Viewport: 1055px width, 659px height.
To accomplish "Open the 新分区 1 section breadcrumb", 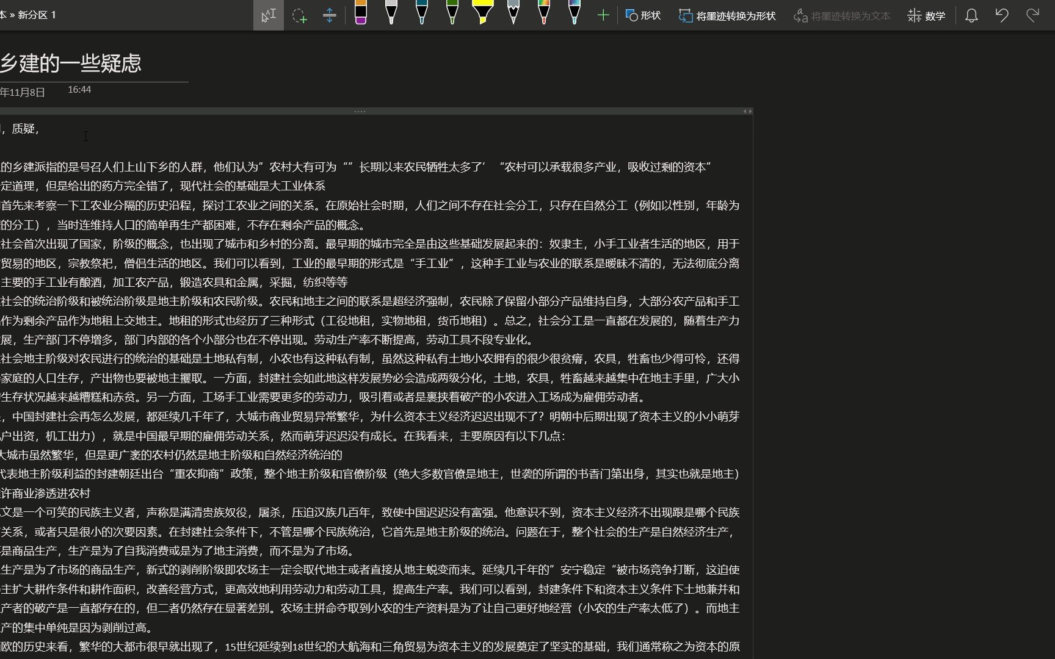I will point(37,15).
